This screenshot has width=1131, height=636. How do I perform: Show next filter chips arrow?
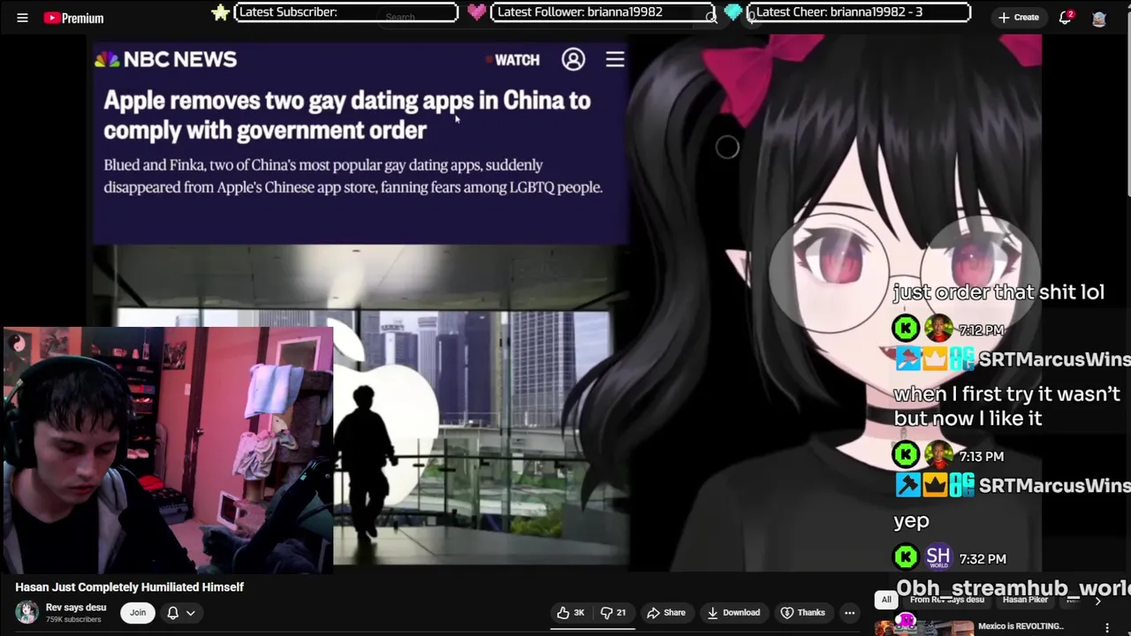[x=1098, y=601]
